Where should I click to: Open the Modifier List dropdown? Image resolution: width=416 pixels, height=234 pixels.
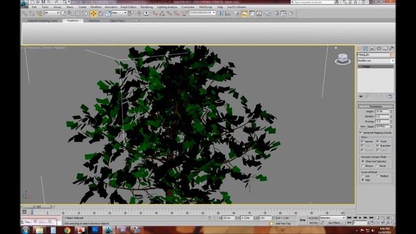coord(376,60)
